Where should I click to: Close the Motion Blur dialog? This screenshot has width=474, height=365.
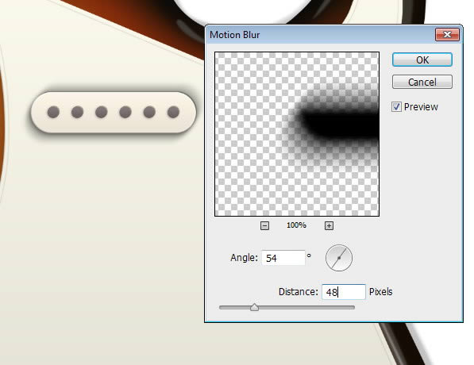447,34
